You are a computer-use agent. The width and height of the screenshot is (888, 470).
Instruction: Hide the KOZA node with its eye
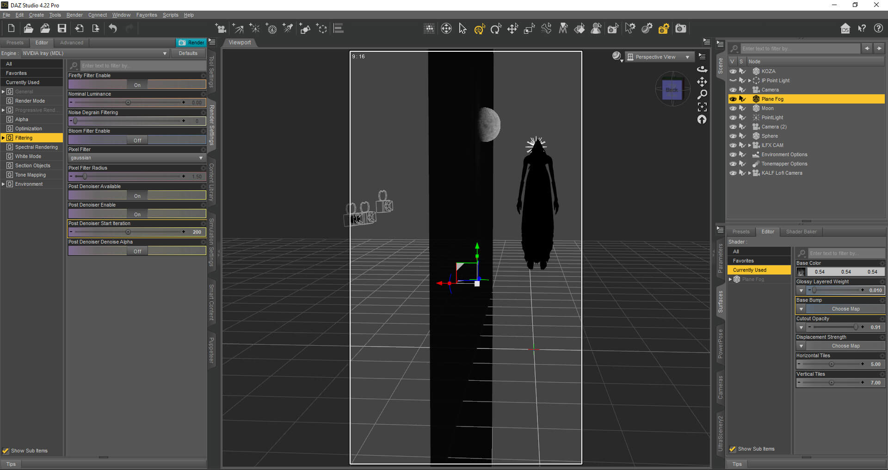(x=733, y=71)
